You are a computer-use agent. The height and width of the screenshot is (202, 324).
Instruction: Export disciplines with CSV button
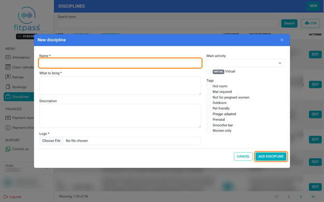coord(311,23)
